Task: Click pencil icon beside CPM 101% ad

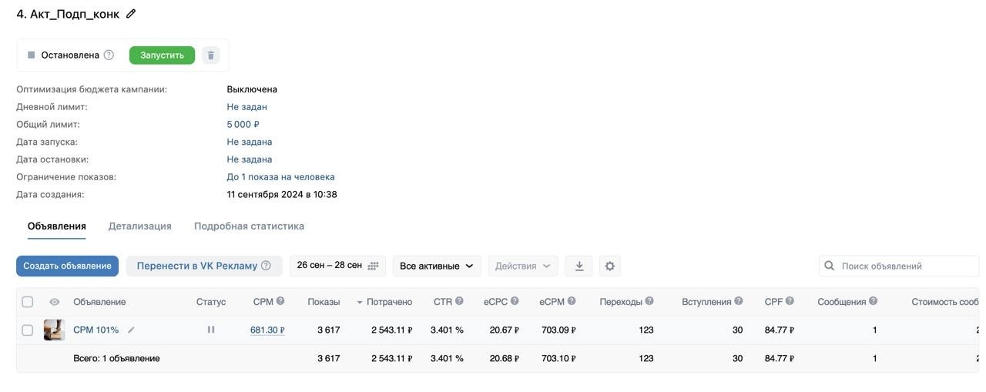Action: (x=131, y=330)
